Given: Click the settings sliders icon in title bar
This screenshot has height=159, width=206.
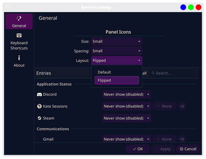Looking at the screenshot, I should [8, 7].
